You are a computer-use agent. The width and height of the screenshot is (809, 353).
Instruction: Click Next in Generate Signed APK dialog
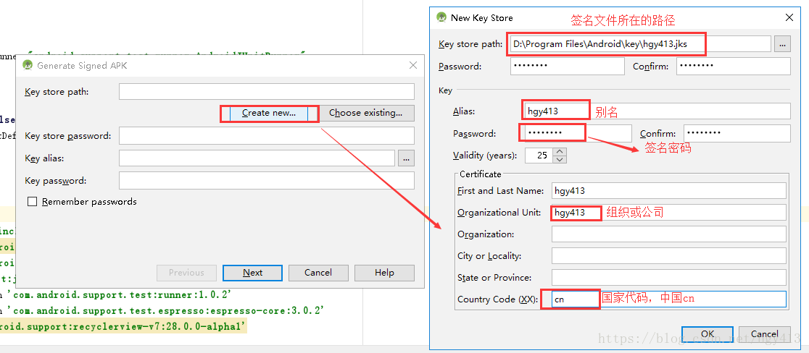point(252,273)
